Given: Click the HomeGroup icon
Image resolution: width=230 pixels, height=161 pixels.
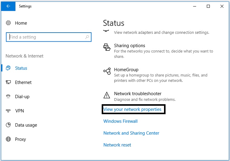Looking at the screenshot, I should (x=107, y=71).
